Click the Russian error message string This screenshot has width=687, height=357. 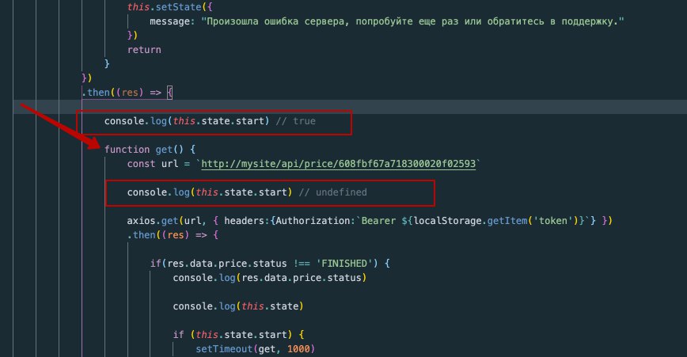412,21
